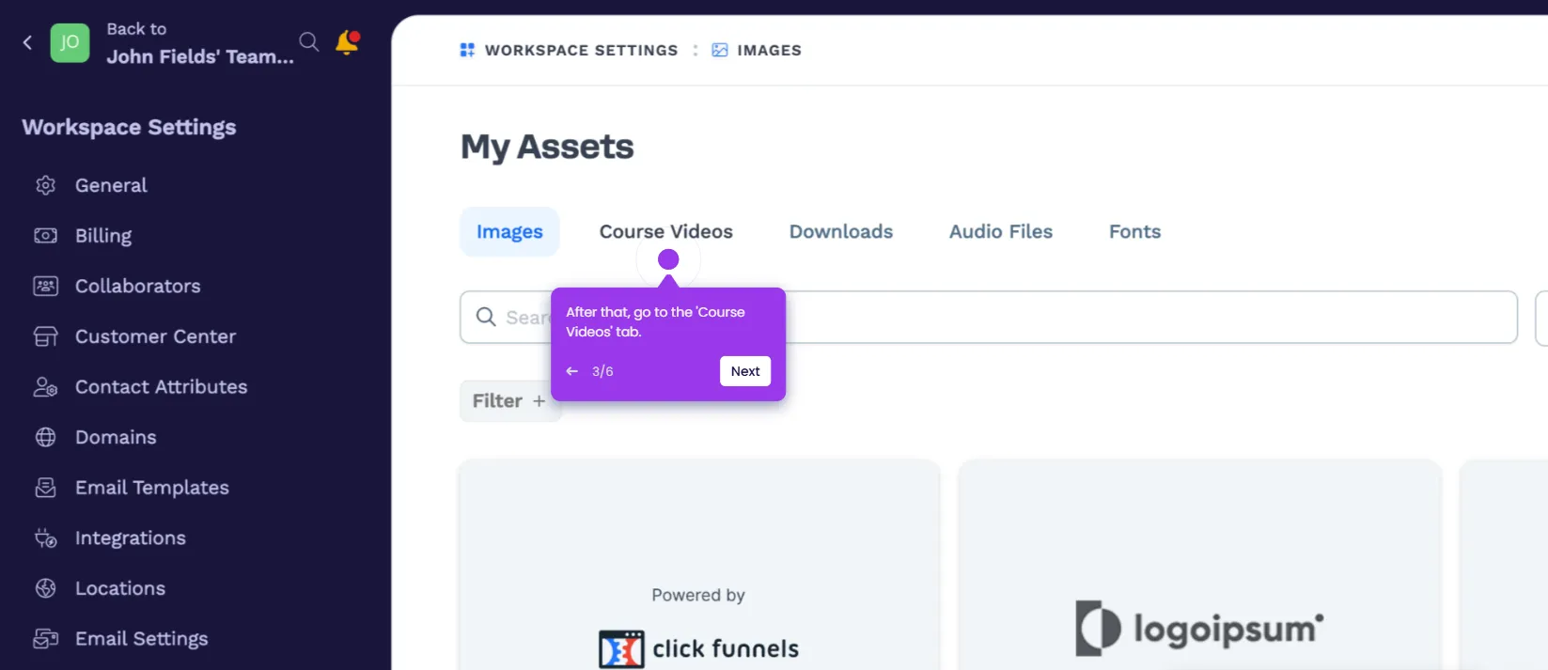Click the back arrow chevron in sidebar header
The image size is (1548, 670).
27,42
